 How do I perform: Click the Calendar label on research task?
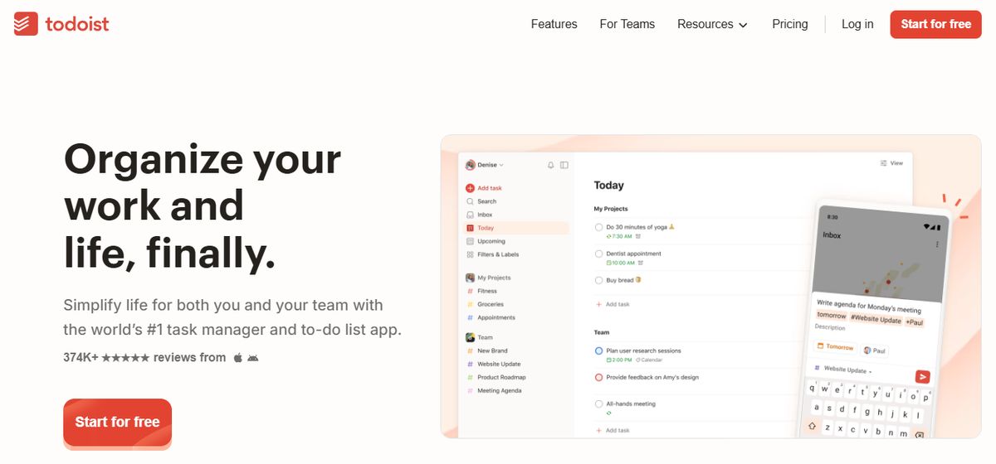pyautogui.click(x=652, y=360)
